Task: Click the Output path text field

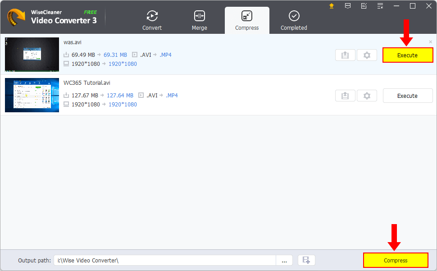Action: [164, 260]
